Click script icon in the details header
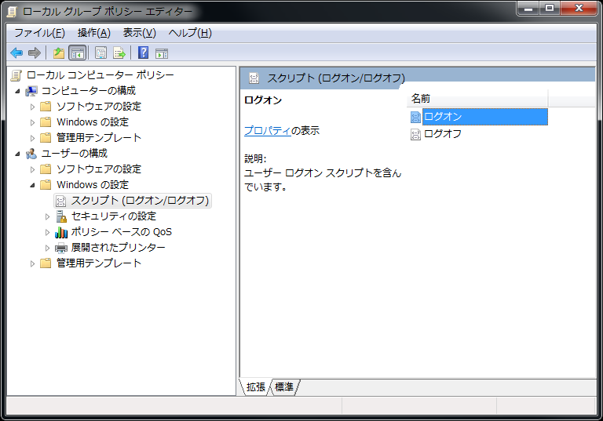Screen dimensions: 603x421 coord(254,78)
